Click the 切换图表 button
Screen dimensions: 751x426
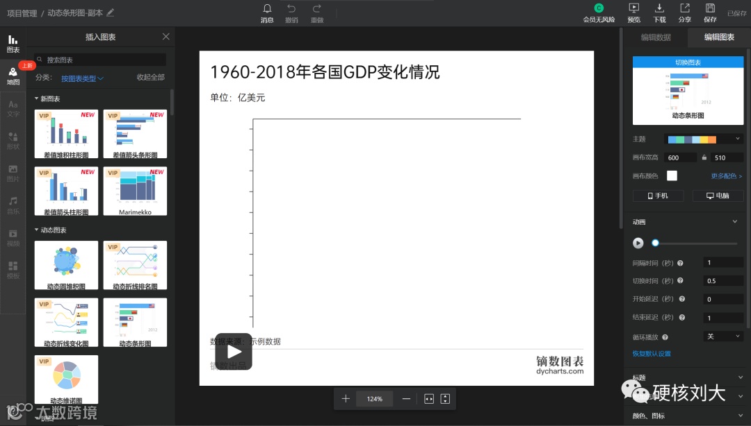coord(688,62)
